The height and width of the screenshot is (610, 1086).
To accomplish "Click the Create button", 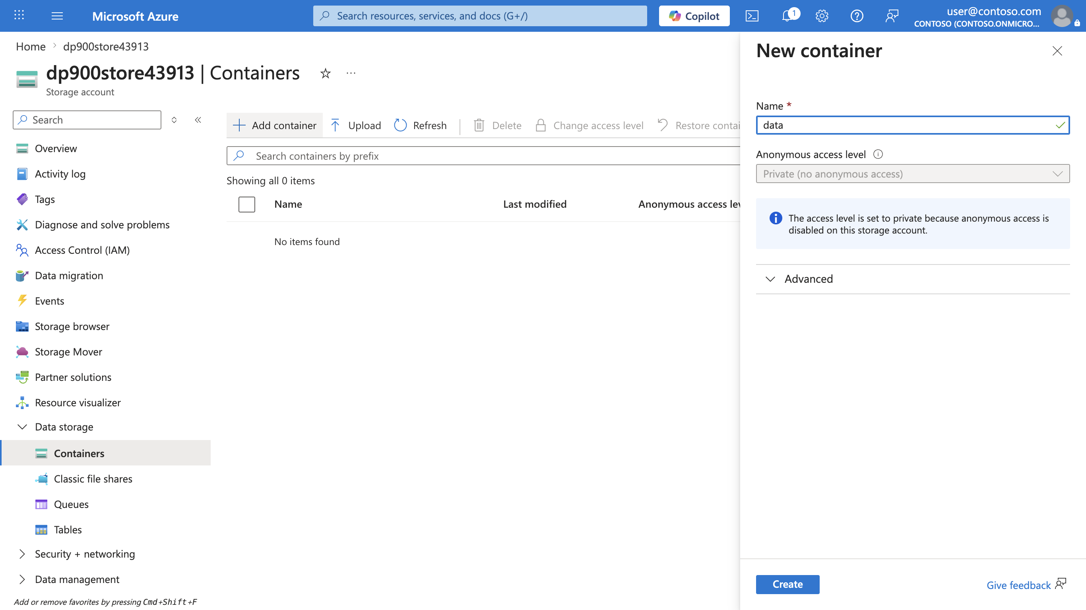I will pos(787,584).
